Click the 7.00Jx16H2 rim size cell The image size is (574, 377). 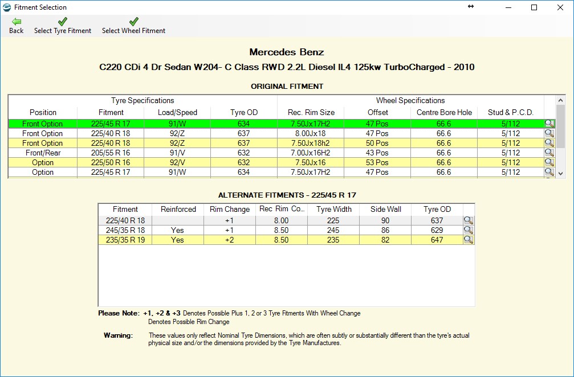tap(311, 153)
